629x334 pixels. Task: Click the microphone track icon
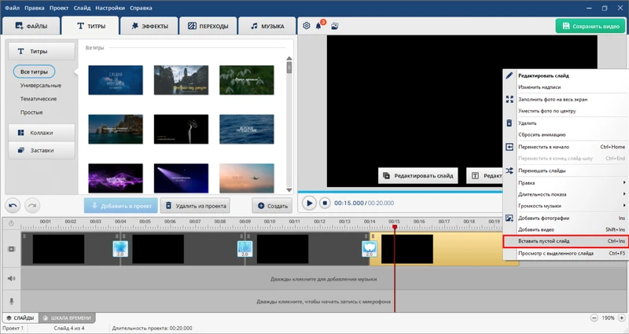(11, 301)
